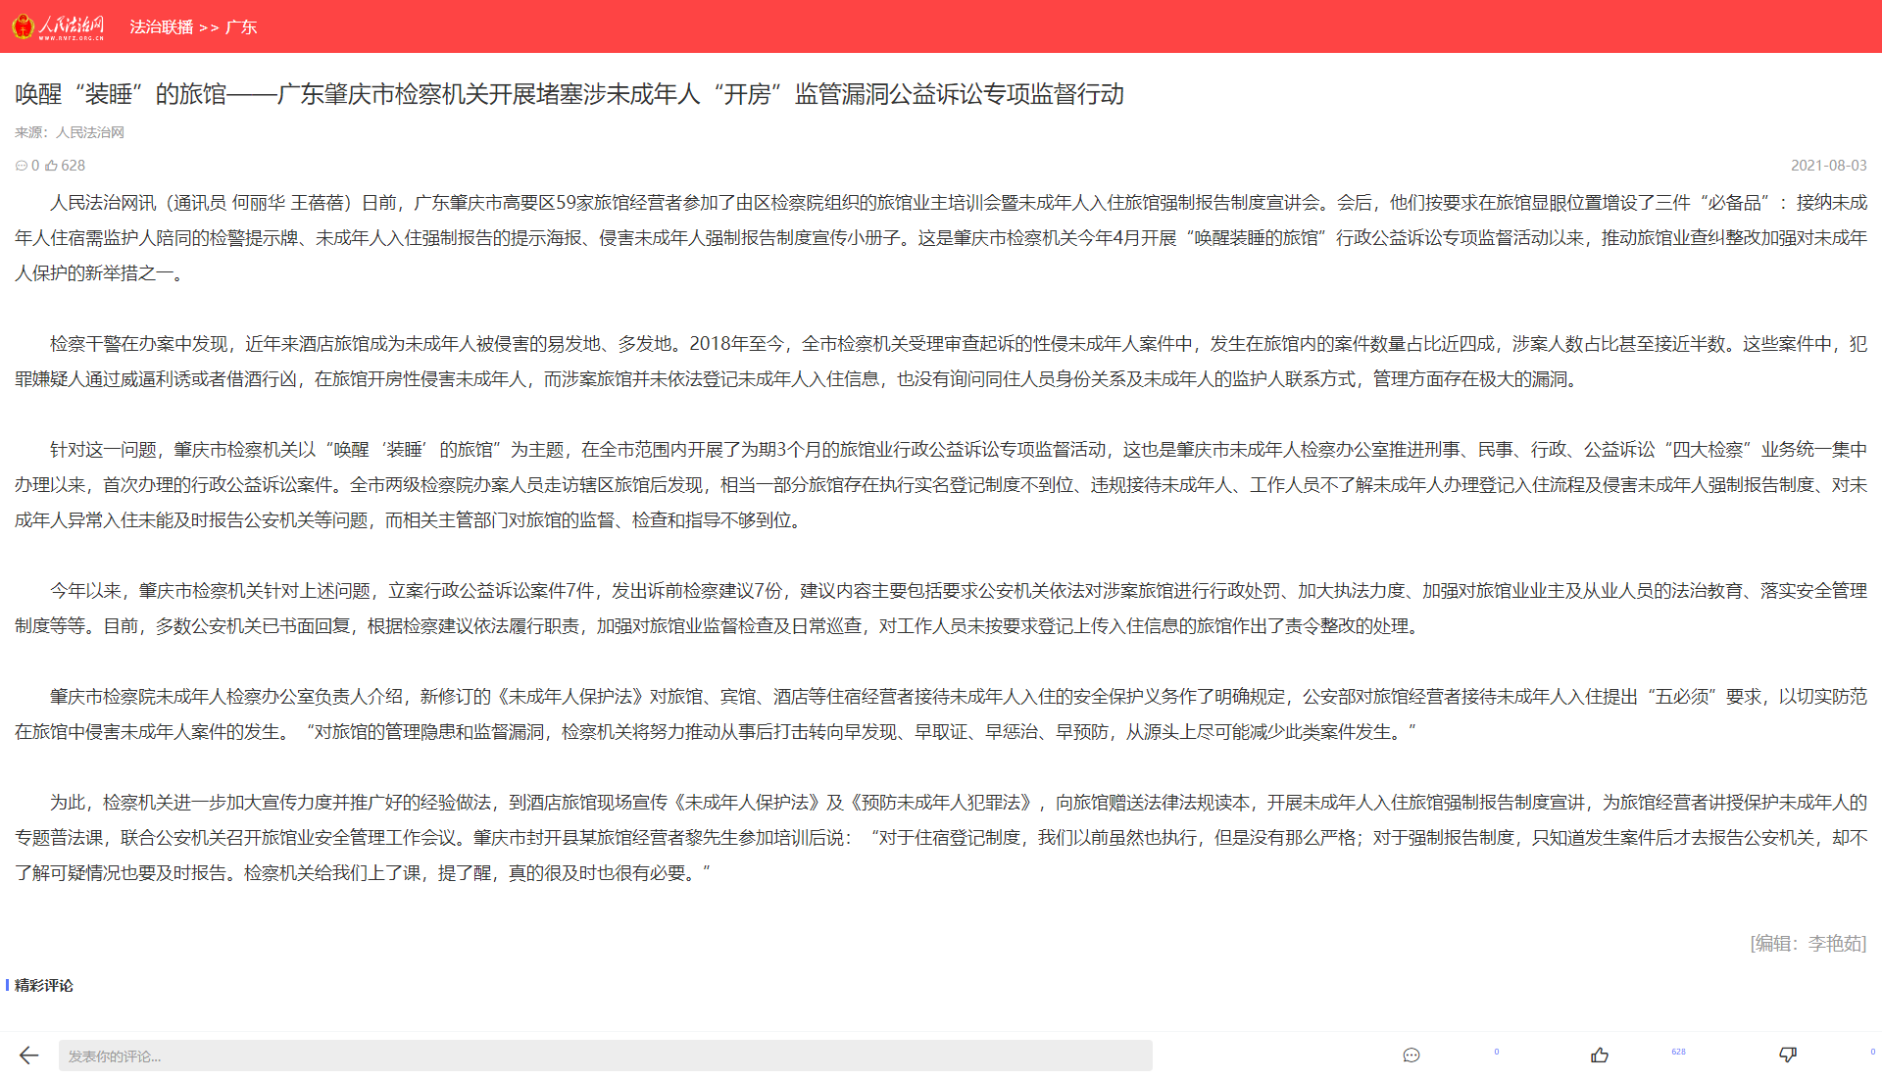The width and height of the screenshot is (1882, 1080).
Task: Click the bottom bar like count 628
Action: (1678, 1052)
